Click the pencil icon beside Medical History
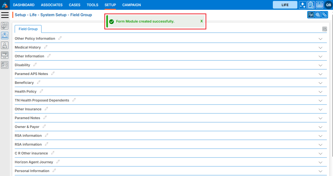Image resolution: width=333 pixels, height=176 pixels. tap(46, 47)
